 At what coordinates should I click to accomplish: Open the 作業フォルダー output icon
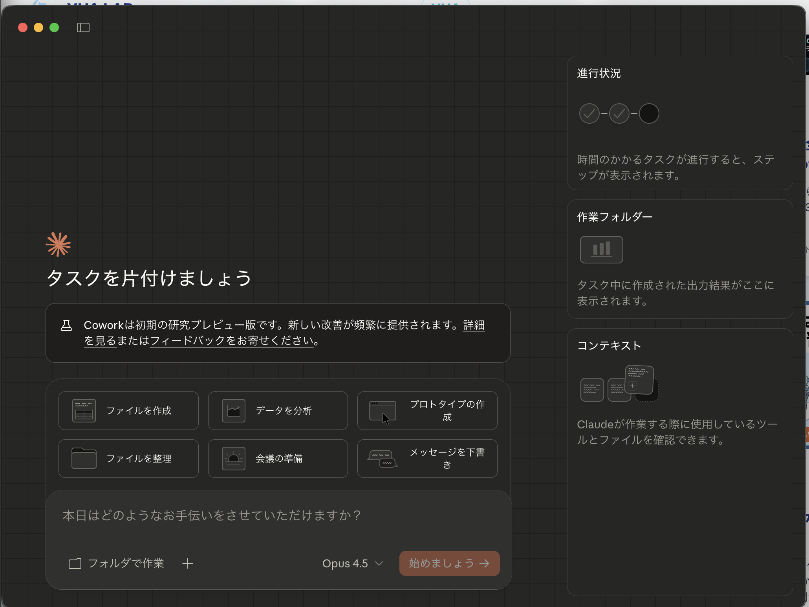601,249
